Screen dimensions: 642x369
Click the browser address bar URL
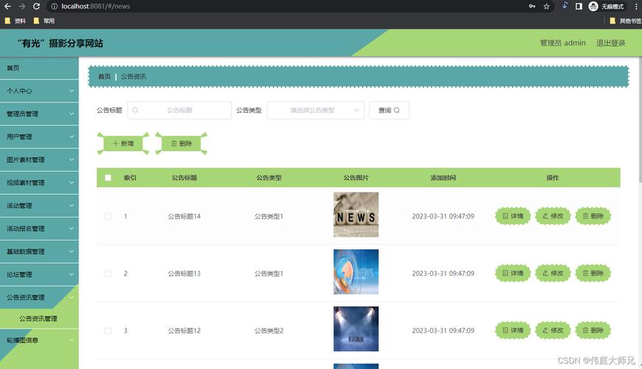pos(96,6)
